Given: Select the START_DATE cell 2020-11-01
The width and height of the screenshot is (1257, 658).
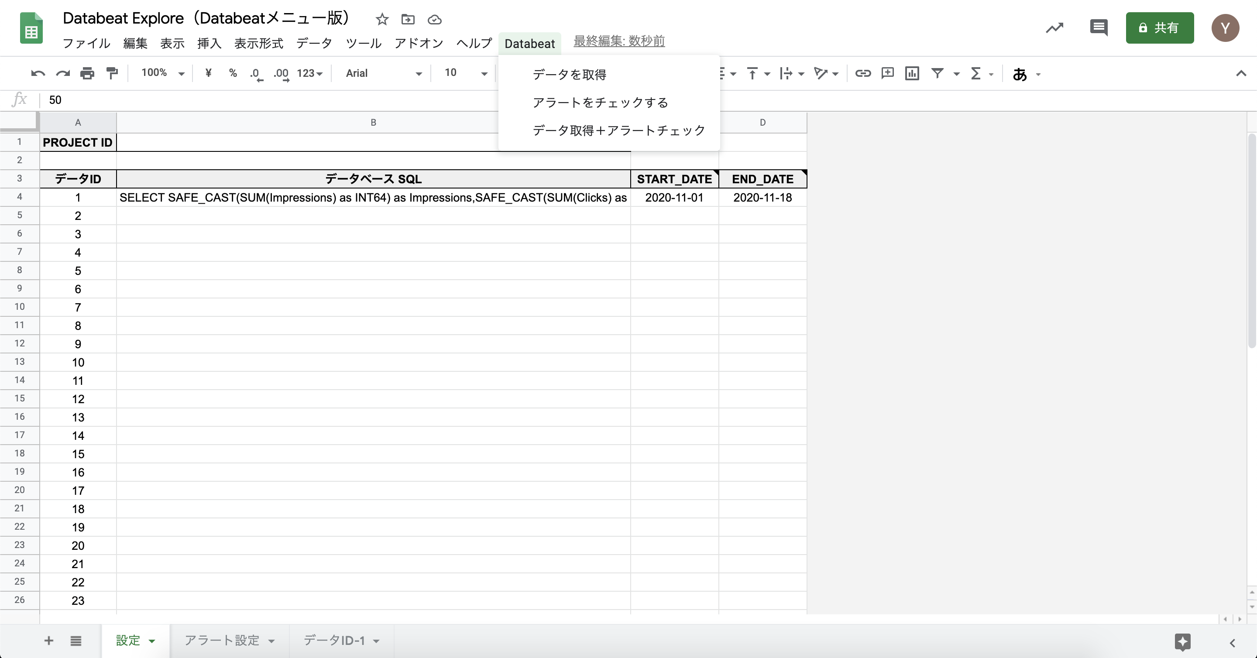Looking at the screenshot, I should coord(674,198).
